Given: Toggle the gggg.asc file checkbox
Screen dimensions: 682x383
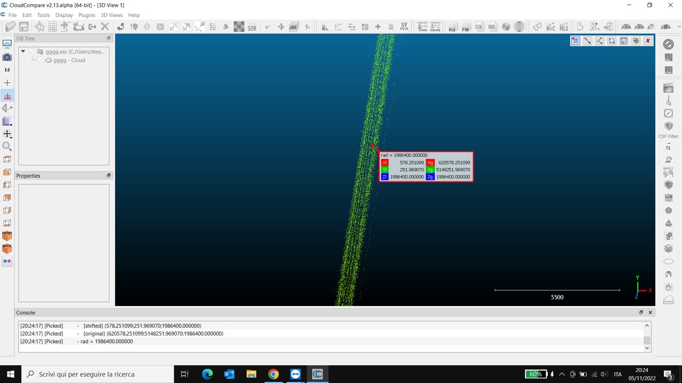Looking at the screenshot, I should click(32, 52).
